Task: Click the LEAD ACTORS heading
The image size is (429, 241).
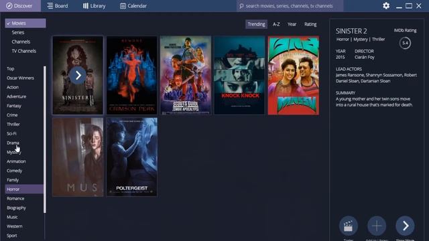Action: (349, 69)
